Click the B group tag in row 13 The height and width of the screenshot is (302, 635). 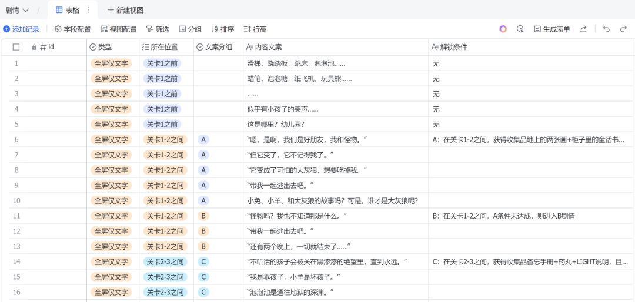[203, 247]
